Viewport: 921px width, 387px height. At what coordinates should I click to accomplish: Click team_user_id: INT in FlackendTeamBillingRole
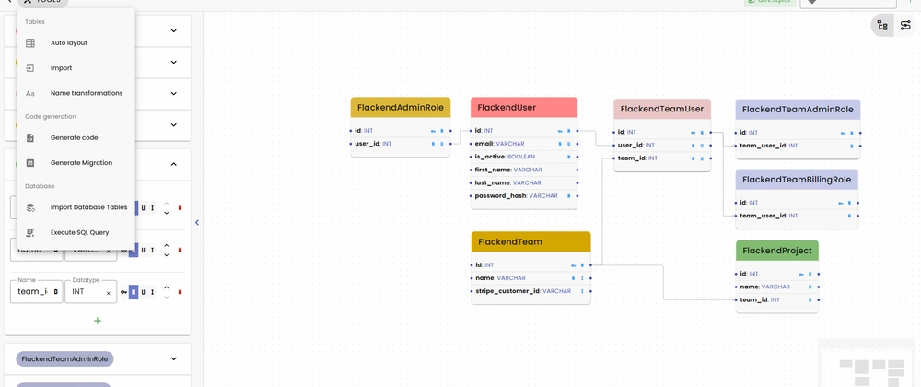point(797,216)
